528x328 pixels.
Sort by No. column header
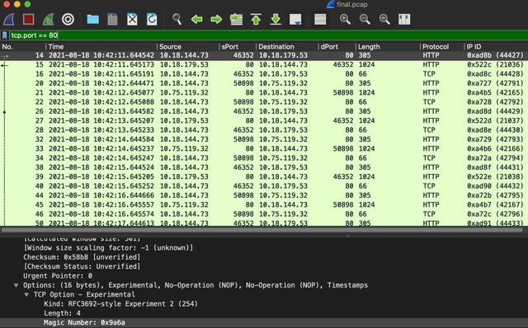(x=22, y=46)
